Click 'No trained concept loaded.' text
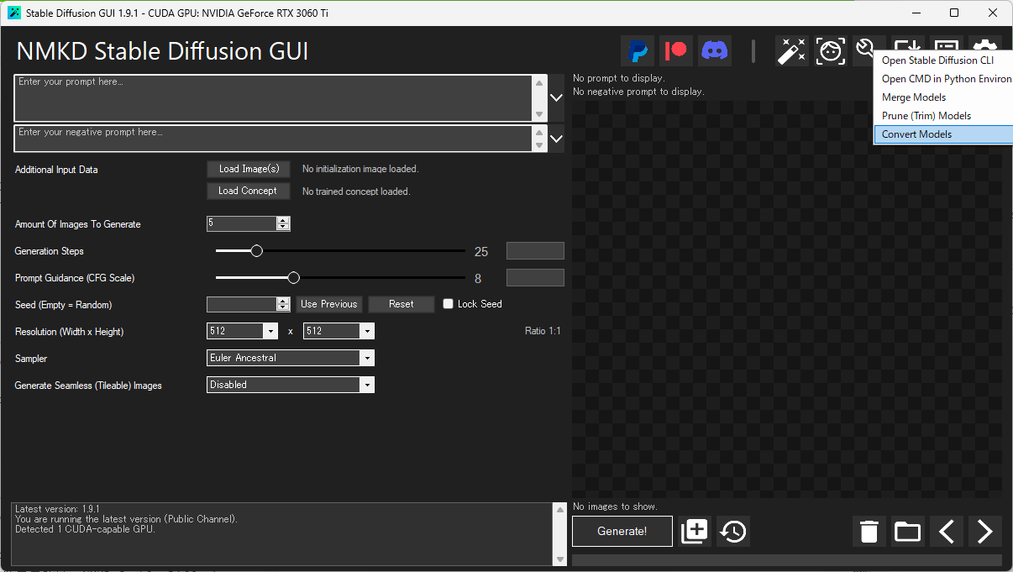Screen dimensions: 1013x572 (356, 192)
